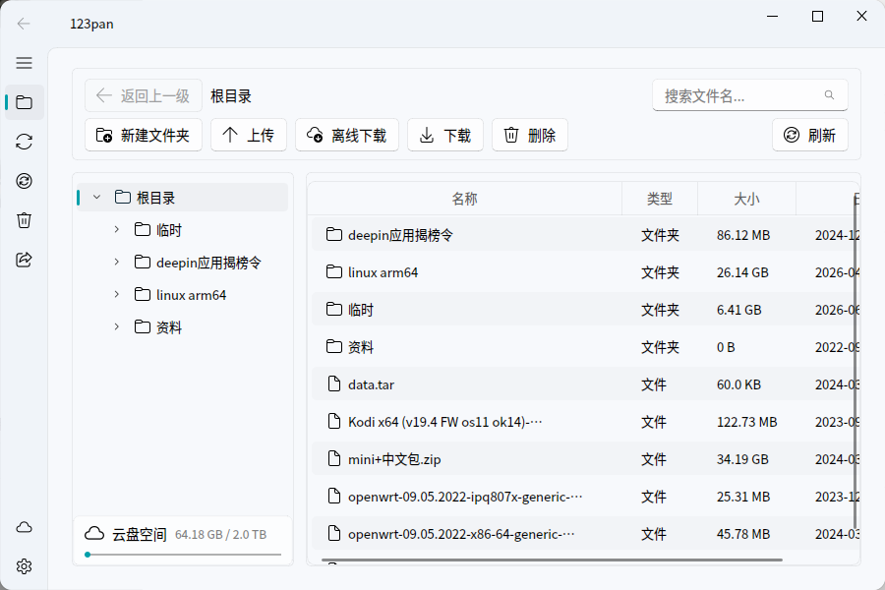The height and width of the screenshot is (590, 885).
Task: Open the recycle bin in sidebar
Action: point(24,220)
